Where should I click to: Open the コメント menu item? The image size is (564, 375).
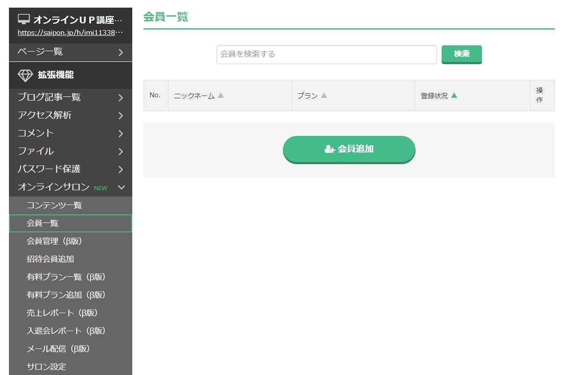click(36, 133)
